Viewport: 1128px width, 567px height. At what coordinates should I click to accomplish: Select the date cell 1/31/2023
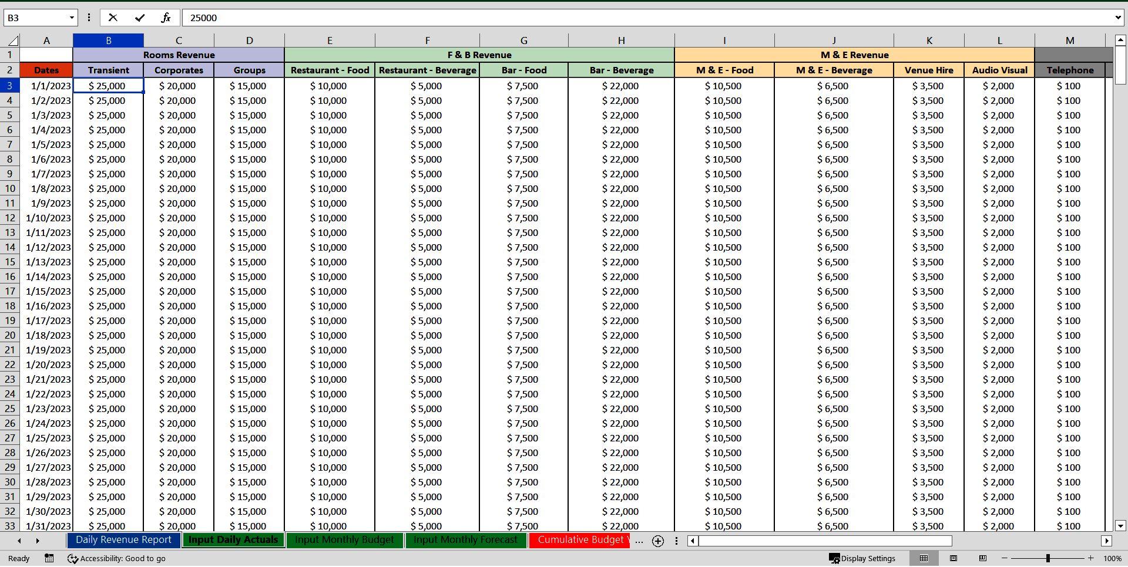(x=46, y=526)
